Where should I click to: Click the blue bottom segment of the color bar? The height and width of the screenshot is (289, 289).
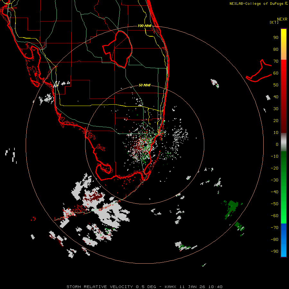pos(284,240)
